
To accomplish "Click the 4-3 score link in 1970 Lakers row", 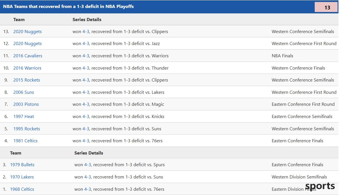I will (x=87, y=177).
